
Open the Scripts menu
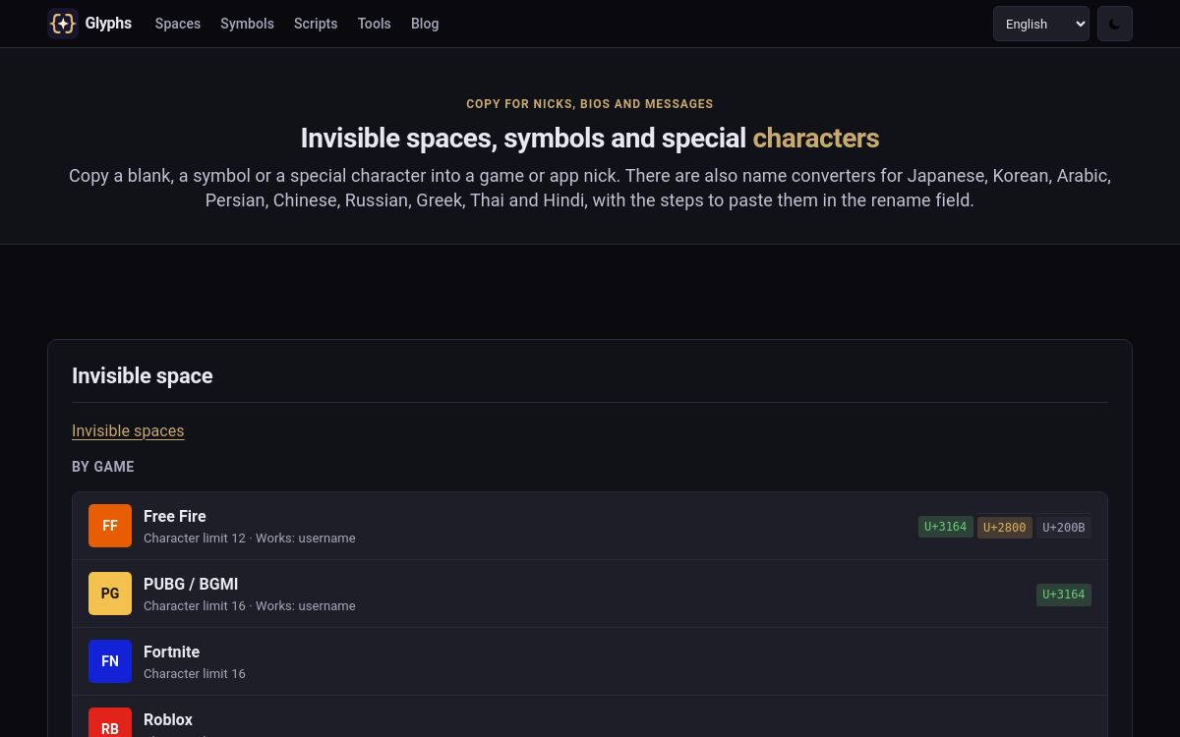pos(316,24)
